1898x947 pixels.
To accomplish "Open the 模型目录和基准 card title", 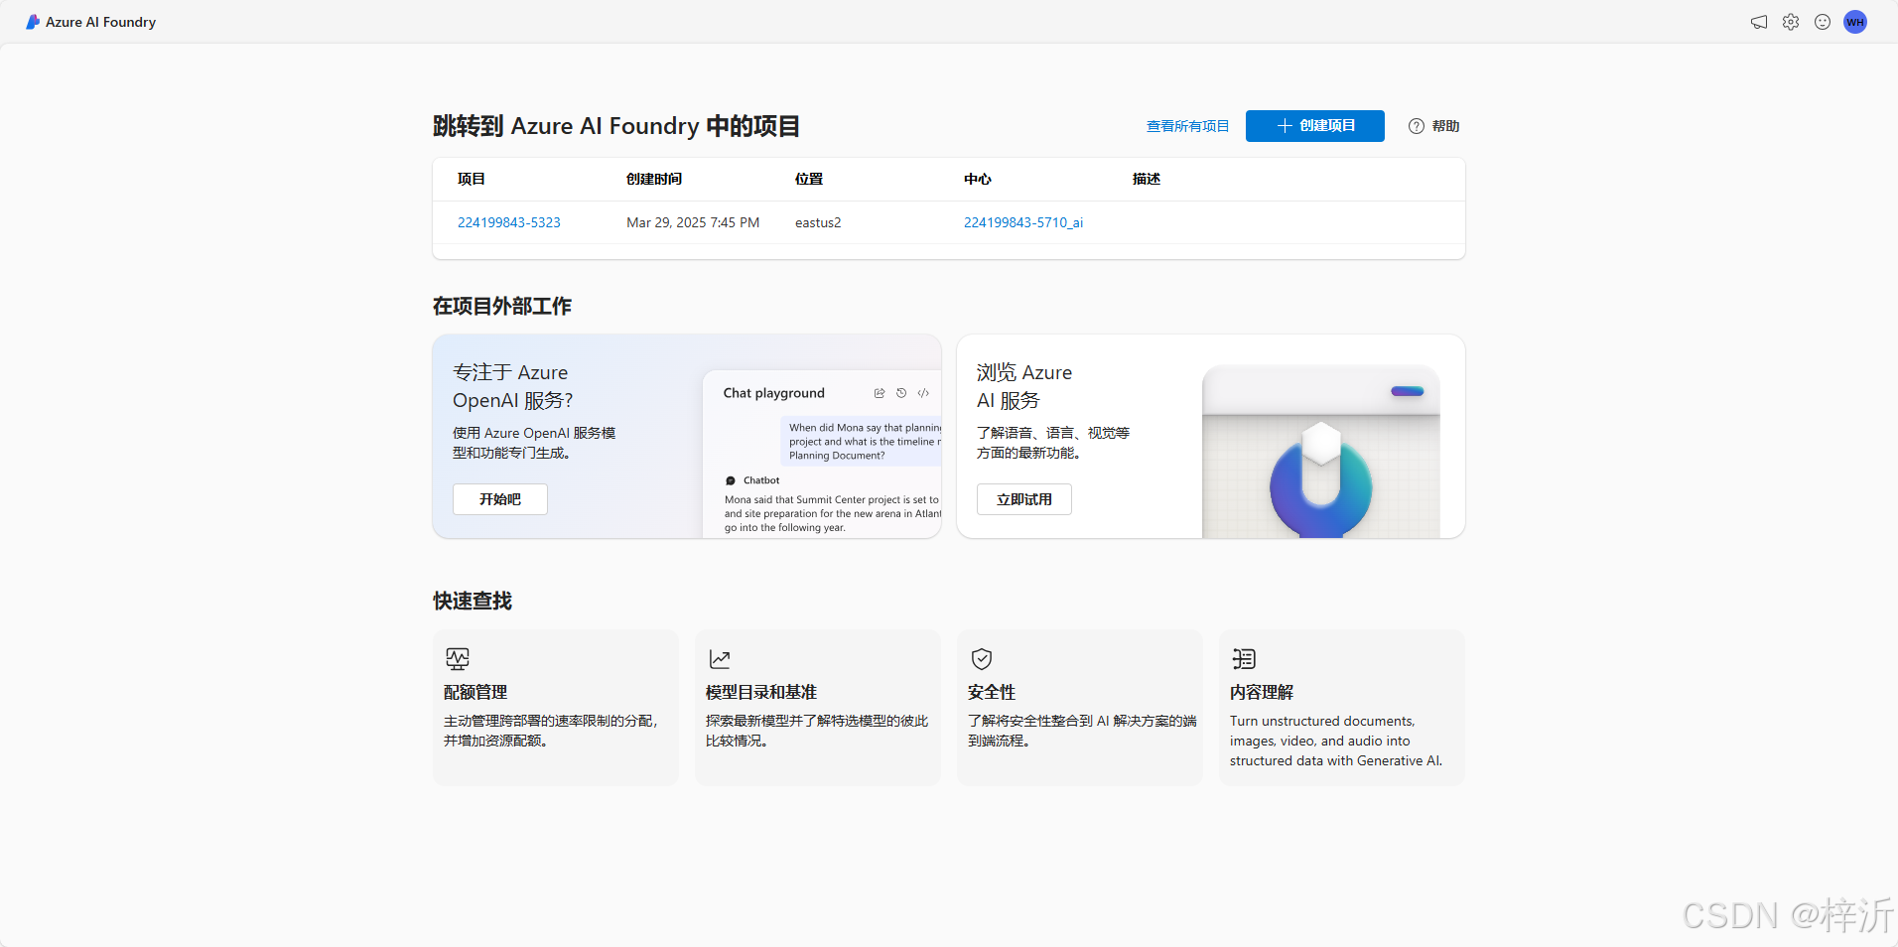I will click(761, 692).
